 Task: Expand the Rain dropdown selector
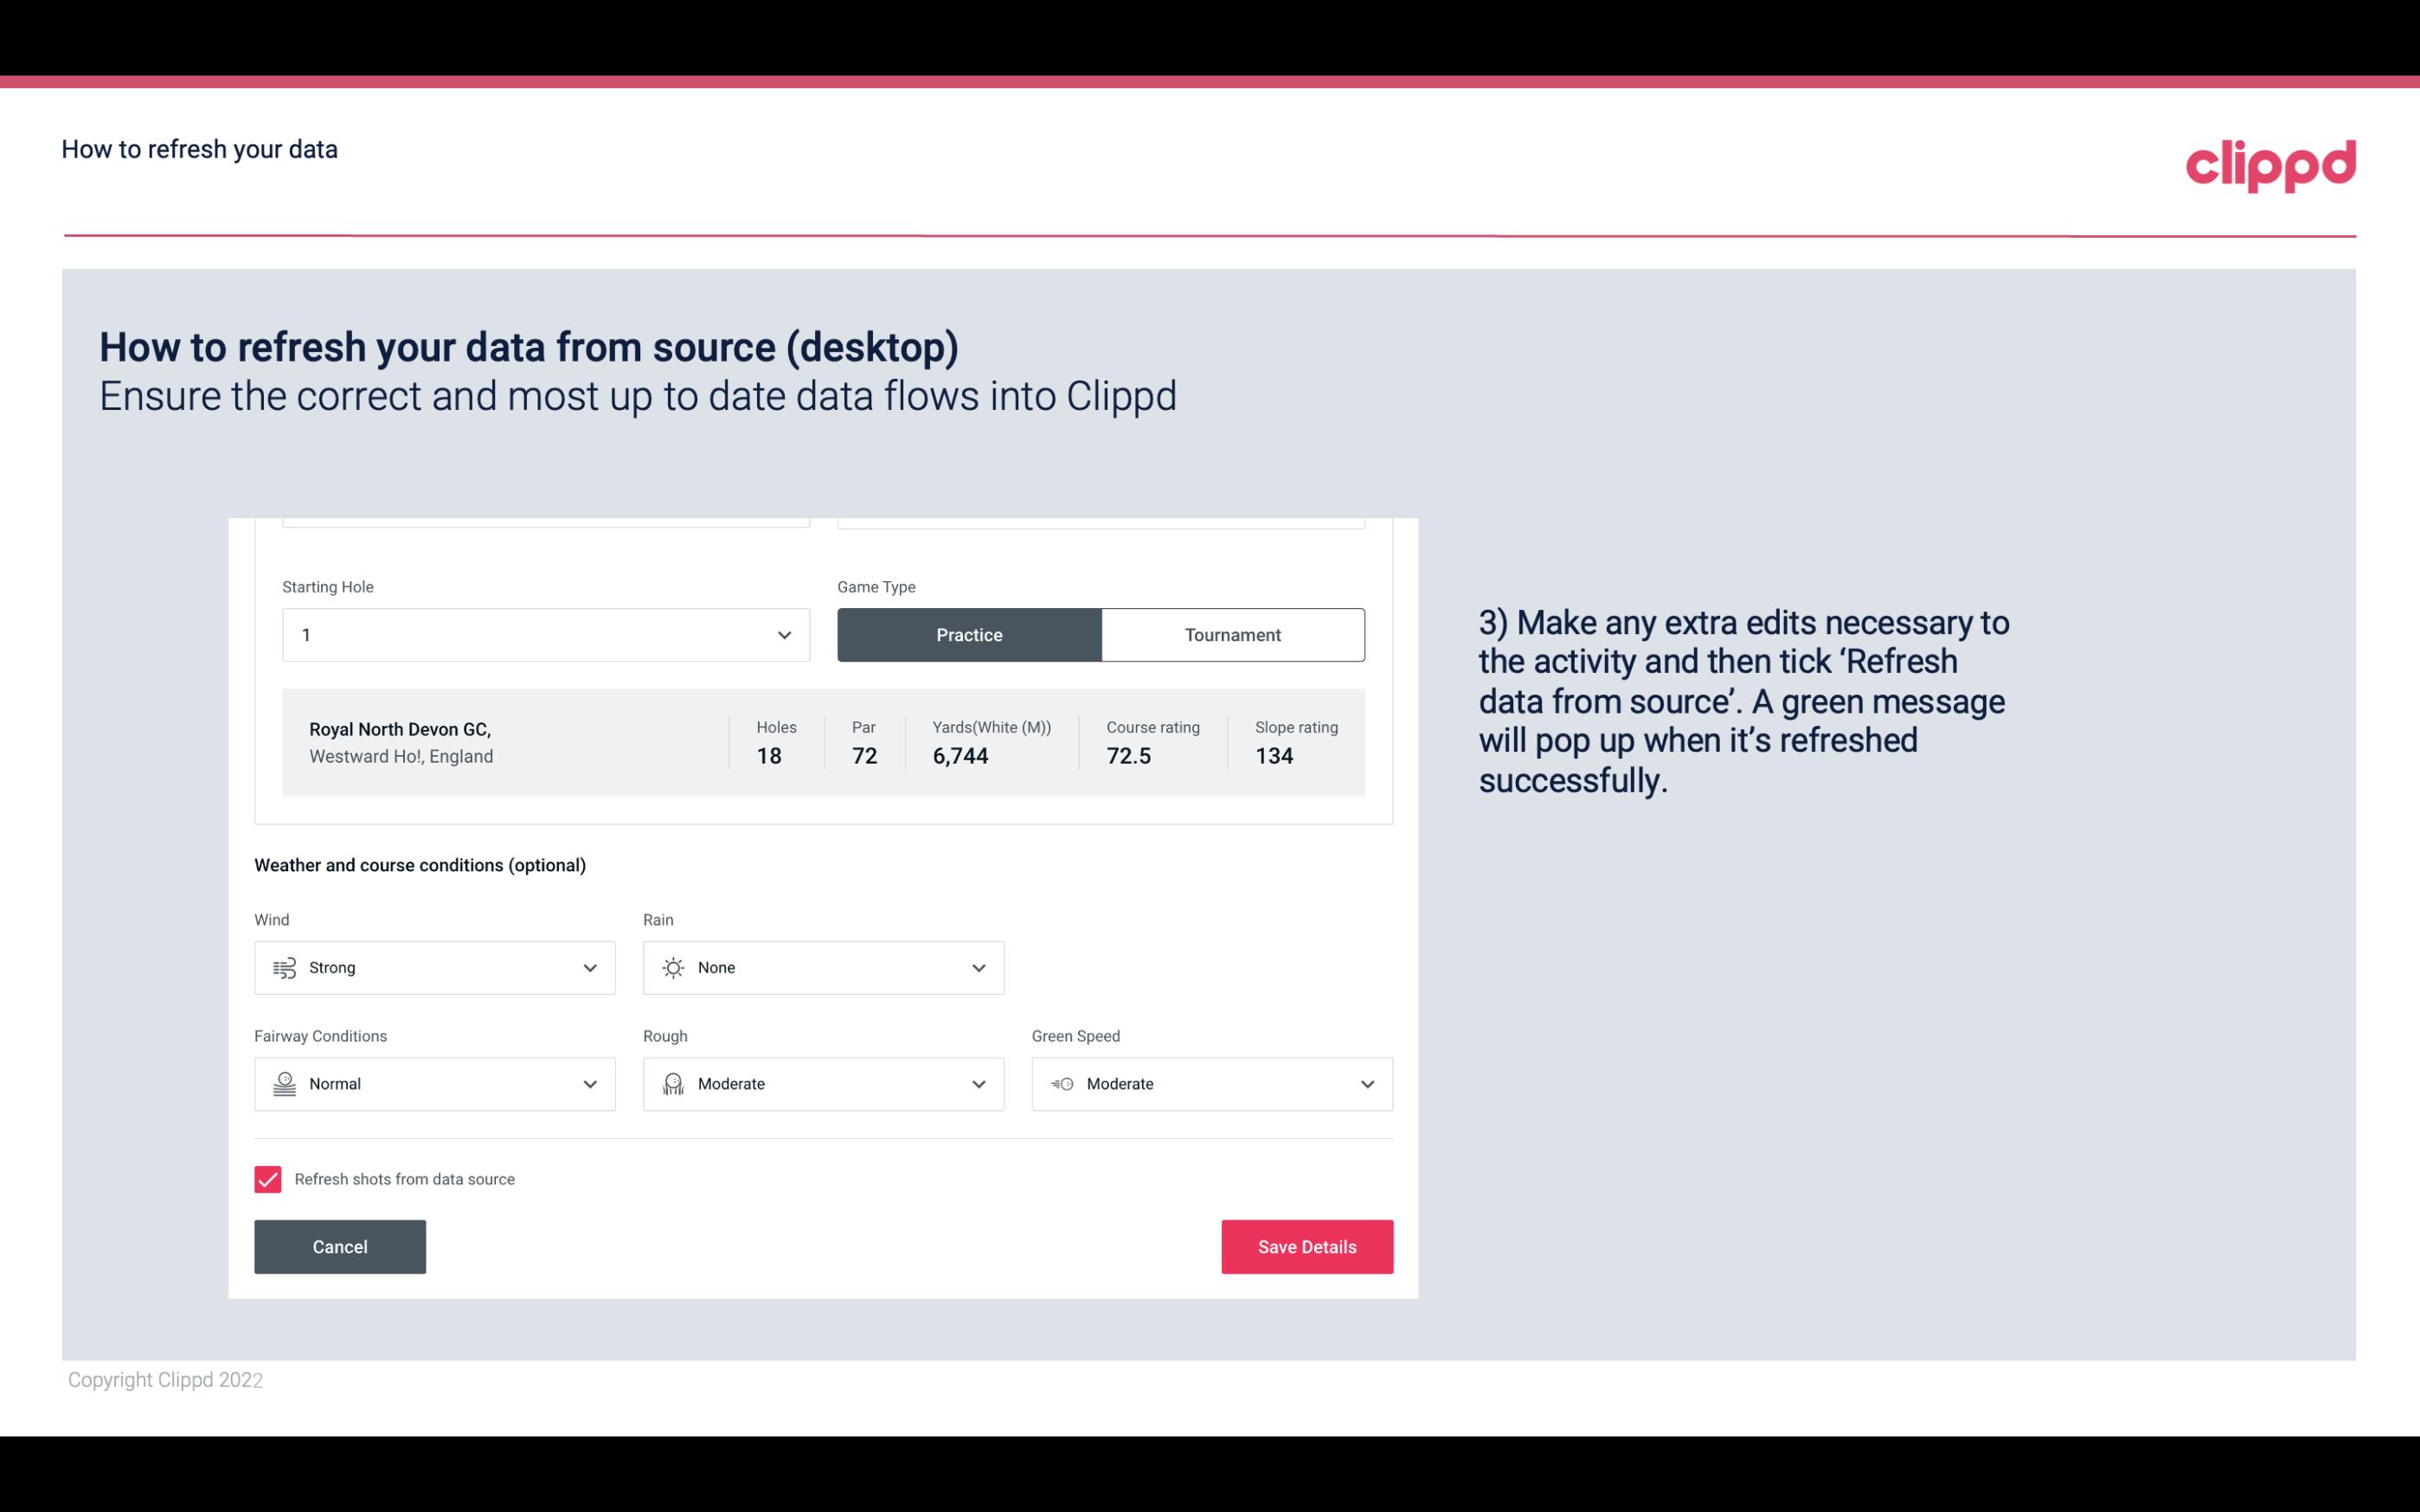click(x=976, y=967)
